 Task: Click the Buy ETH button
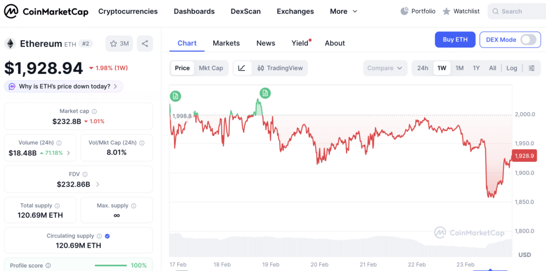(x=455, y=39)
